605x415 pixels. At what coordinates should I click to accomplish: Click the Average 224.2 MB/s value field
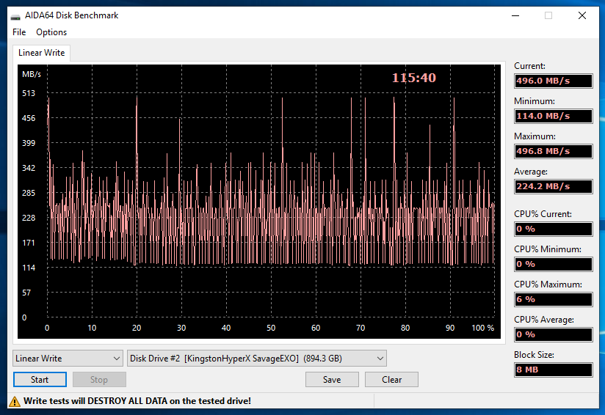(554, 186)
